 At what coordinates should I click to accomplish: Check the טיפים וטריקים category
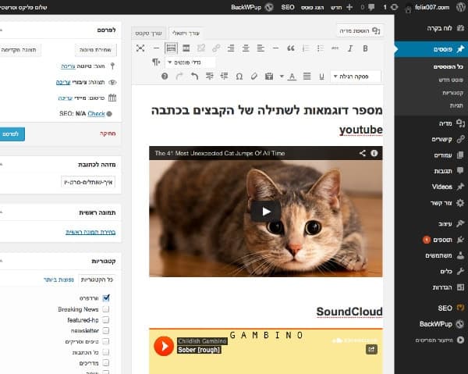(x=106, y=341)
